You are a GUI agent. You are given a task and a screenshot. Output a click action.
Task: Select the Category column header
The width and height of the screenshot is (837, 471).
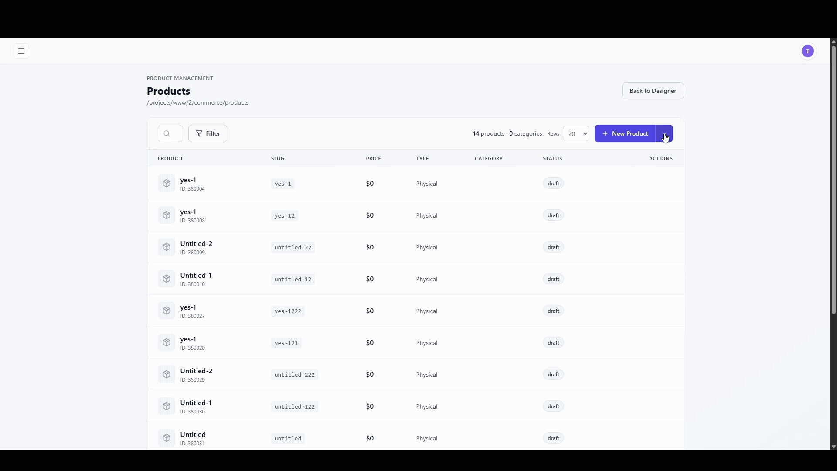tap(489, 158)
